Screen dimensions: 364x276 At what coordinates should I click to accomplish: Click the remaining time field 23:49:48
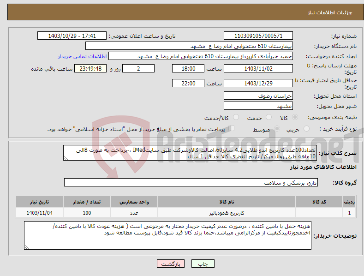point(90,68)
